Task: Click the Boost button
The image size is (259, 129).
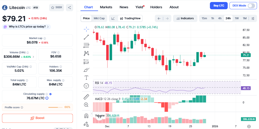Action: coord(37,118)
